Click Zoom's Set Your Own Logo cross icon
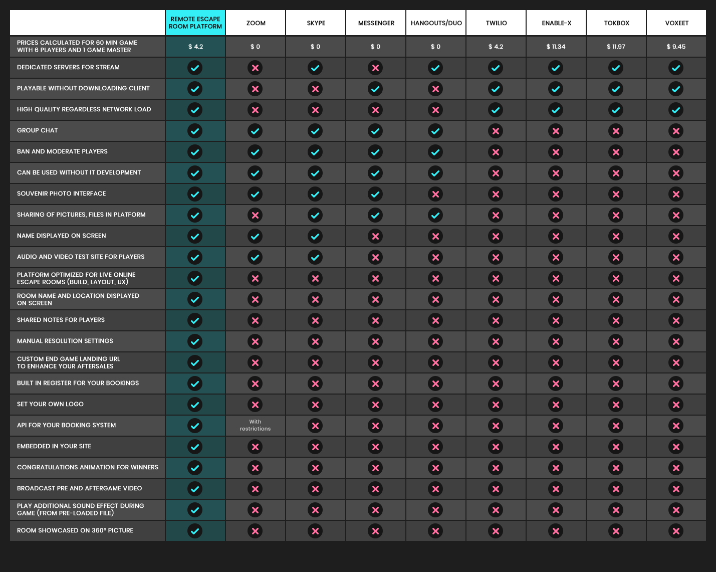Viewport: 716px width, 572px height. point(255,405)
